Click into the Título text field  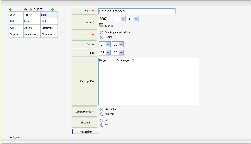pyautogui.click(x=137, y=11)
